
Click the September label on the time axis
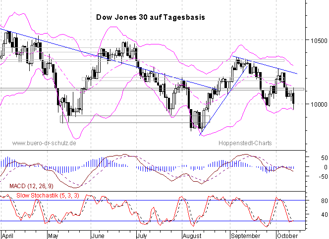pyautogui.click(x=246, y=235)
